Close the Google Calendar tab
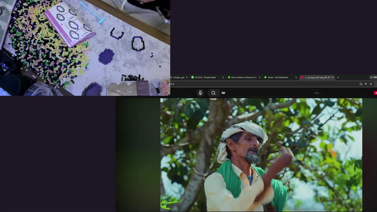Viewport: 377px width, 212px height. click(x=187, y=77)
